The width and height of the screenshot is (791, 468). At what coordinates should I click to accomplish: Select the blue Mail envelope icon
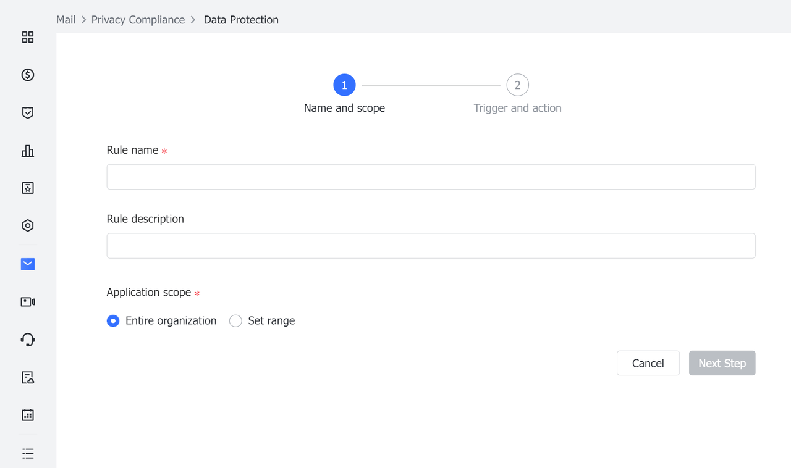[28, 264]
